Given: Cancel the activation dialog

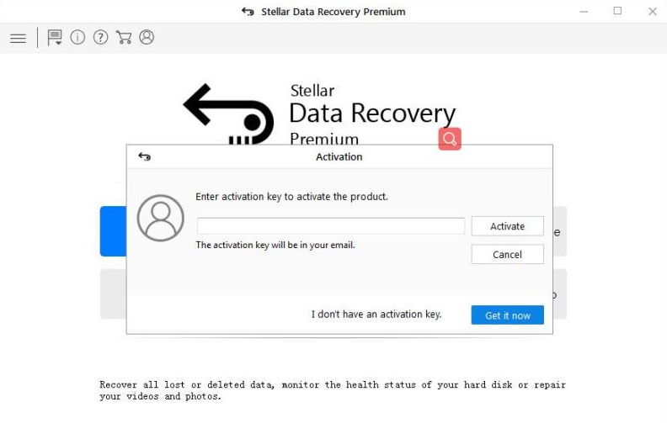Looking at the screenshot, I should click(507, 254).
